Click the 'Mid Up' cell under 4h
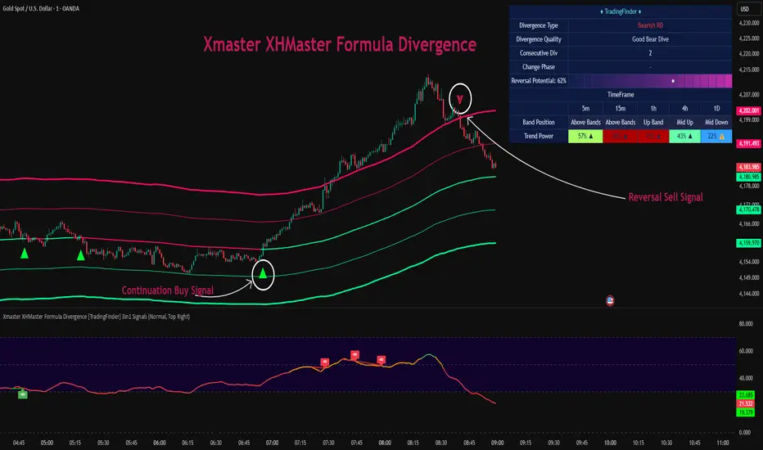The width and height of the screenshot is (763, 450). click(684, 122)
